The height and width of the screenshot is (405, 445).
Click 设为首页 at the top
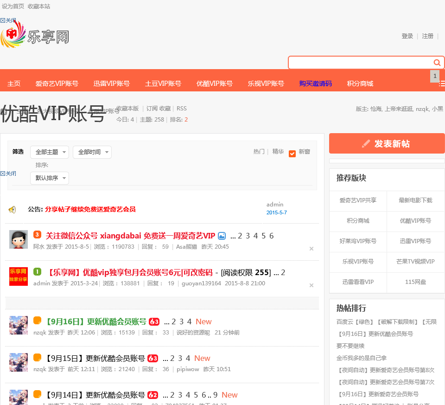[13, 6]
